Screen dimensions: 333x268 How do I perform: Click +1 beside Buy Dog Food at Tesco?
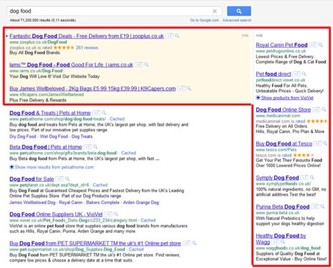[x=318, y=143]
